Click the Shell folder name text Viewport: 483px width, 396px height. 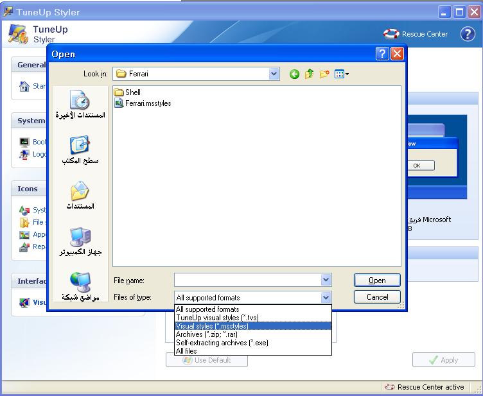point(133,92)
